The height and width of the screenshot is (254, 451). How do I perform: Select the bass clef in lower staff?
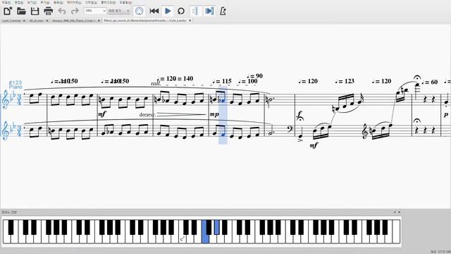(290, 129)
